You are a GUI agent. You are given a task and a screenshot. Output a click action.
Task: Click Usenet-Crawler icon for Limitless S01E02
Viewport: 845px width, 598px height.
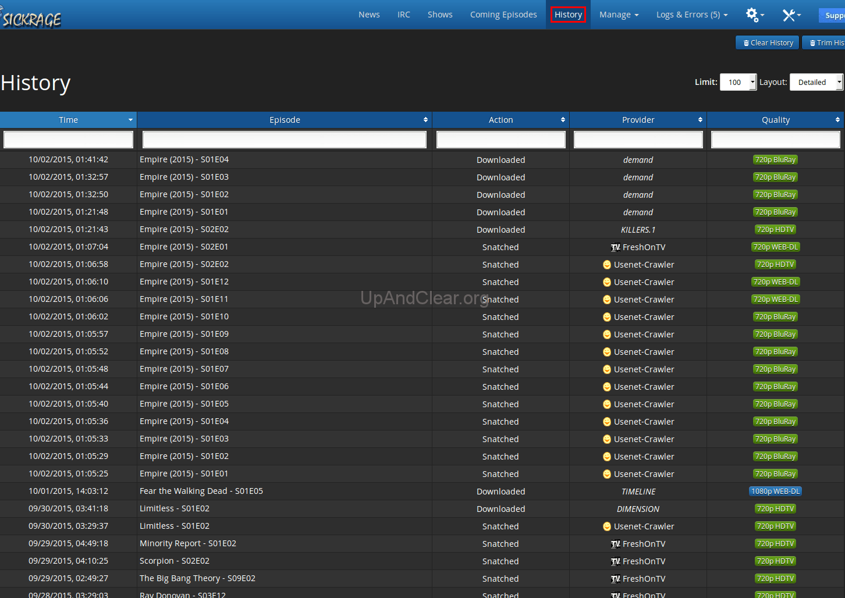(607, 526)
